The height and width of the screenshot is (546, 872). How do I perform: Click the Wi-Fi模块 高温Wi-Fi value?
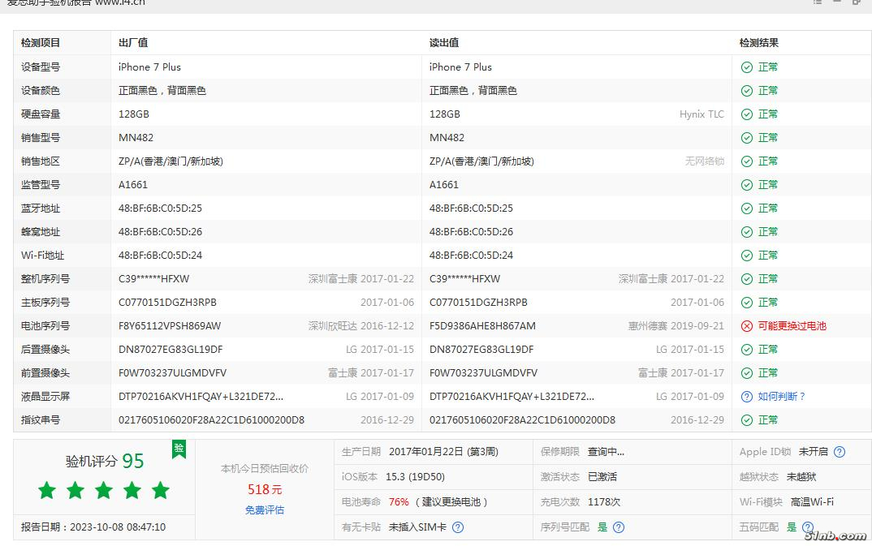pyautogui.click(x=812, y=502)
